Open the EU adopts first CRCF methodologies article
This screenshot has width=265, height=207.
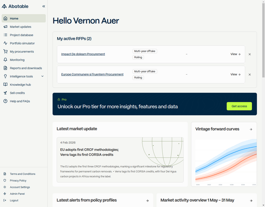(x=120, y=160)
